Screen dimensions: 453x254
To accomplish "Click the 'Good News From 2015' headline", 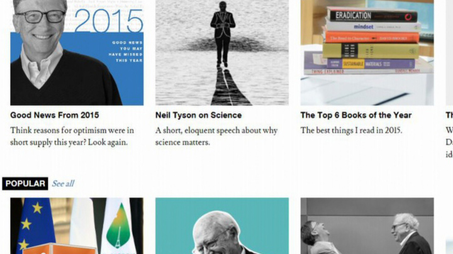I will tap(55, 115).
